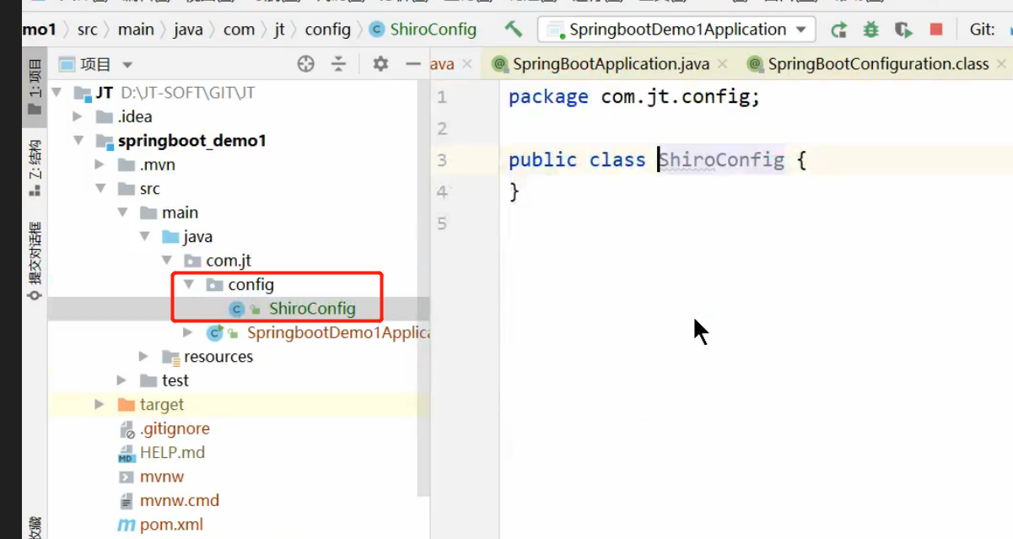The height and width of the screenshot is (539, 1013).
Task: Click ShiroConfig class name in editor
Action: [721, 160]
